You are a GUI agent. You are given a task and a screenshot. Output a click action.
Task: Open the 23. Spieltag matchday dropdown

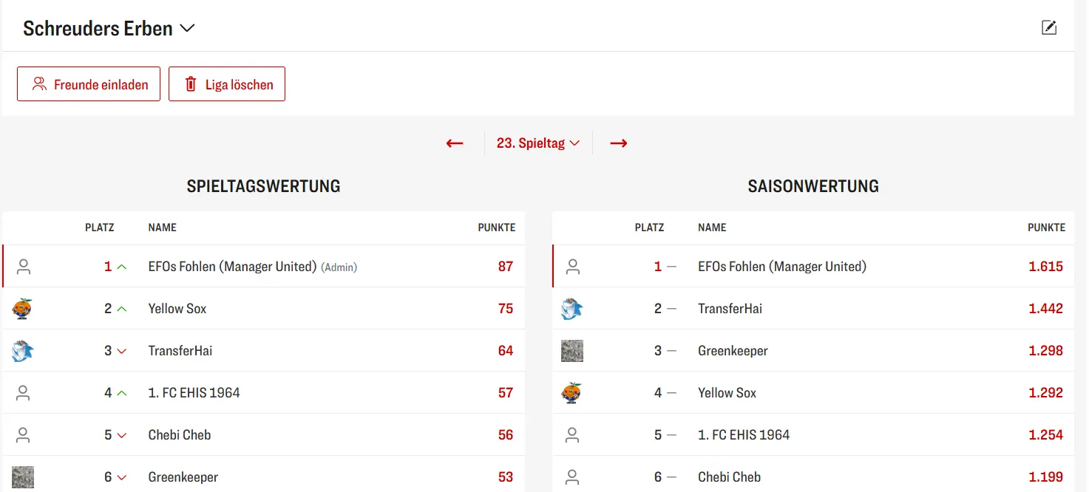pyautogui.click(x=537, y=143)
